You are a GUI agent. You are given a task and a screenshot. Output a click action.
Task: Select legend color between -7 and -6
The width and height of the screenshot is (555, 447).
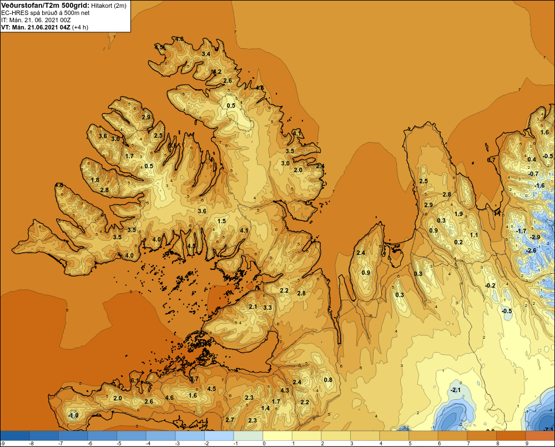point(73,436)
